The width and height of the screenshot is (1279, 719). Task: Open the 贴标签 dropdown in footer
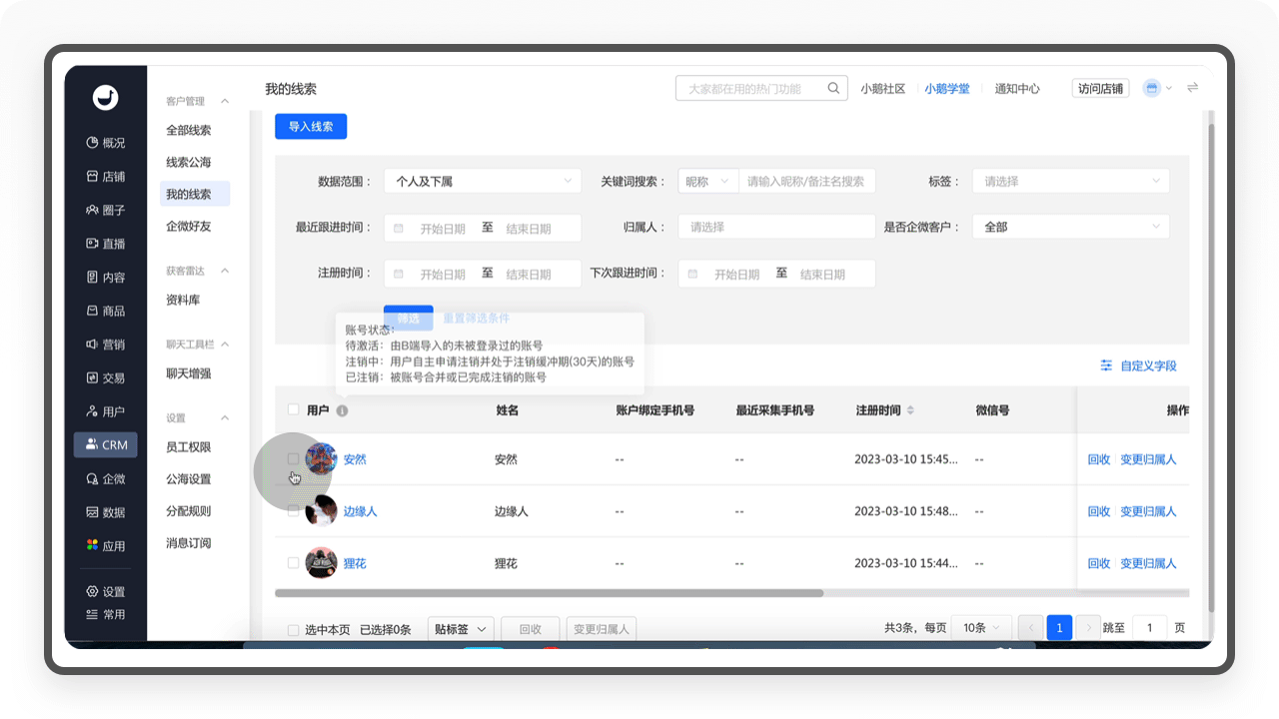(x=461, y=629)
